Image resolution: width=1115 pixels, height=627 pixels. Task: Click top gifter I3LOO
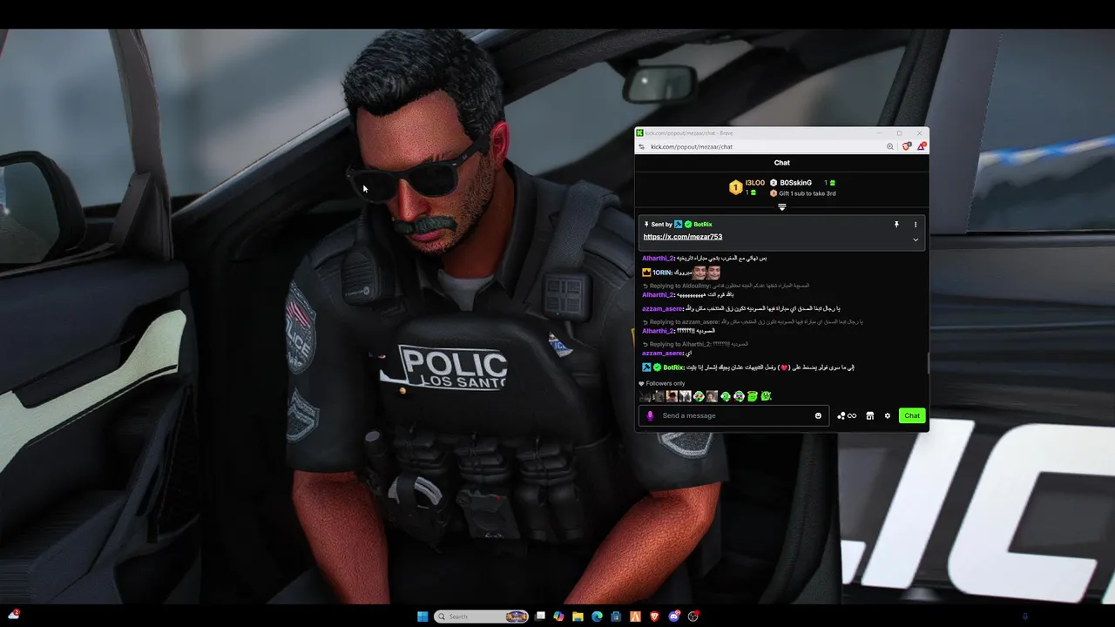[754, 183]
